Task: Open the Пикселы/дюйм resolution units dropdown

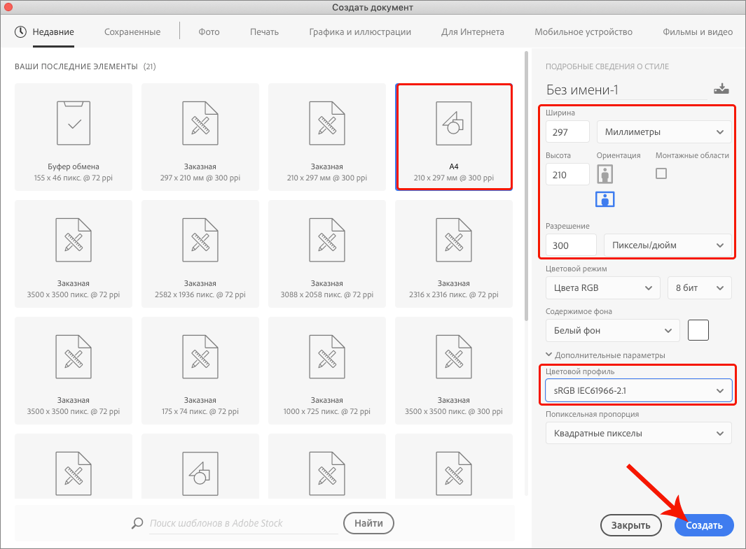Action: point(667,245)
